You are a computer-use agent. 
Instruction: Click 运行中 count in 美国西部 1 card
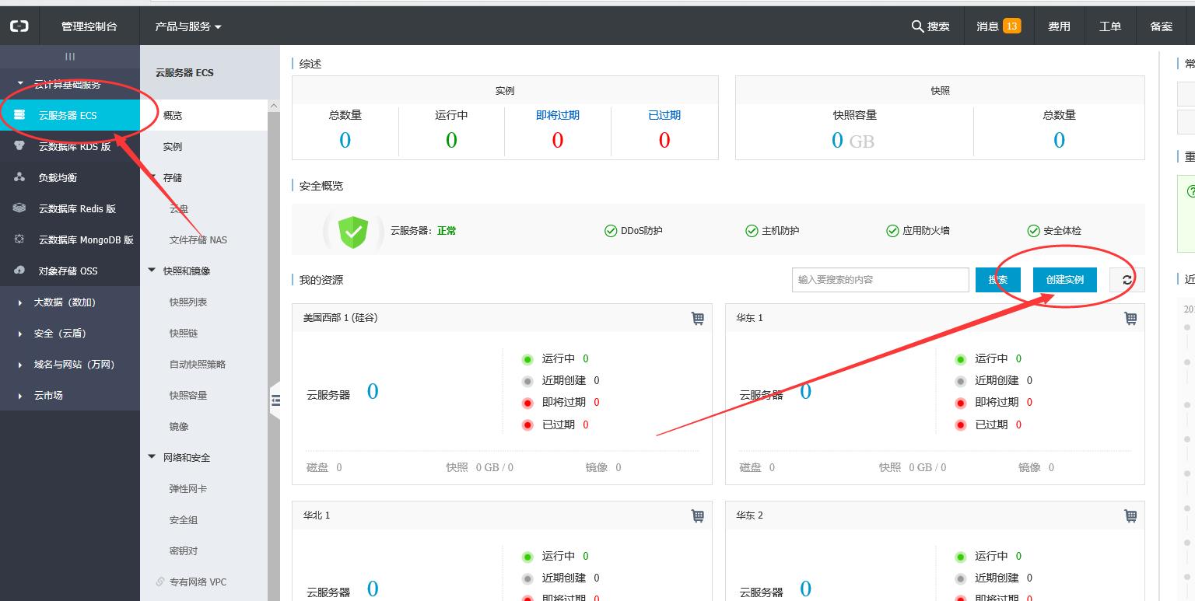tap(586, 358)
